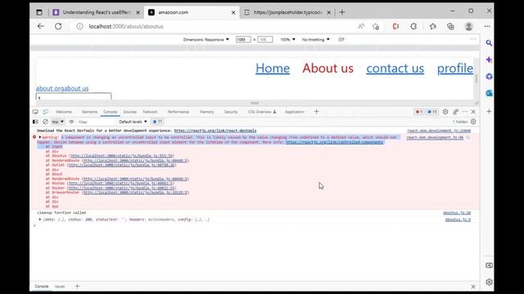
Task: Collapse the Warning stack trace triangle
Action: coord(40,137)
